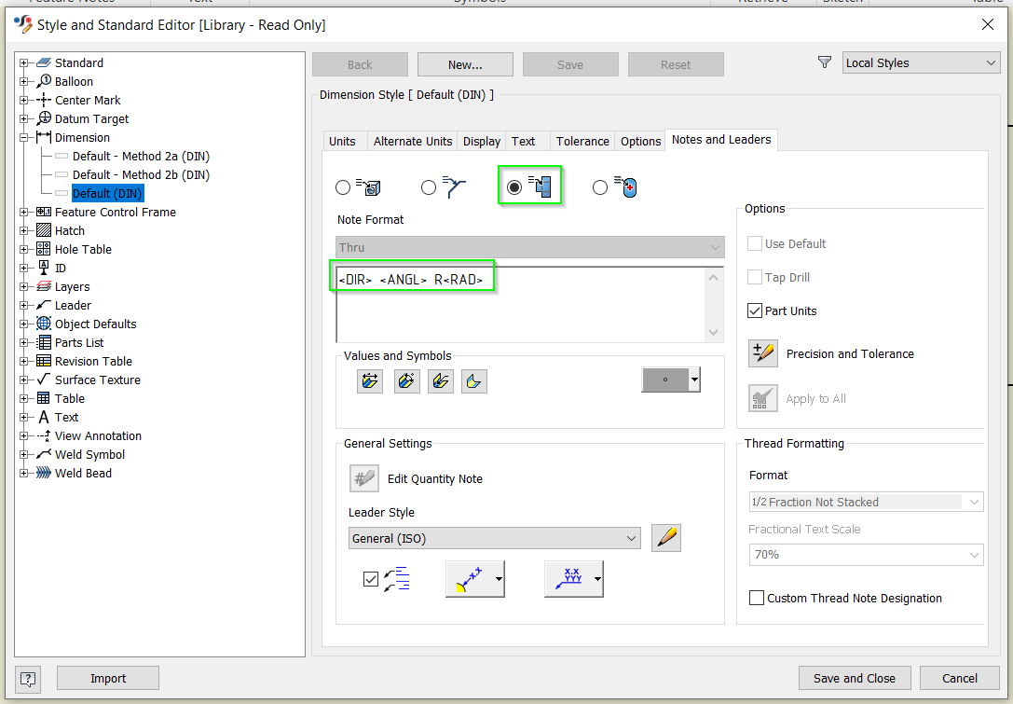Click the Layers icon in the tree

click(x=43, y=286)
